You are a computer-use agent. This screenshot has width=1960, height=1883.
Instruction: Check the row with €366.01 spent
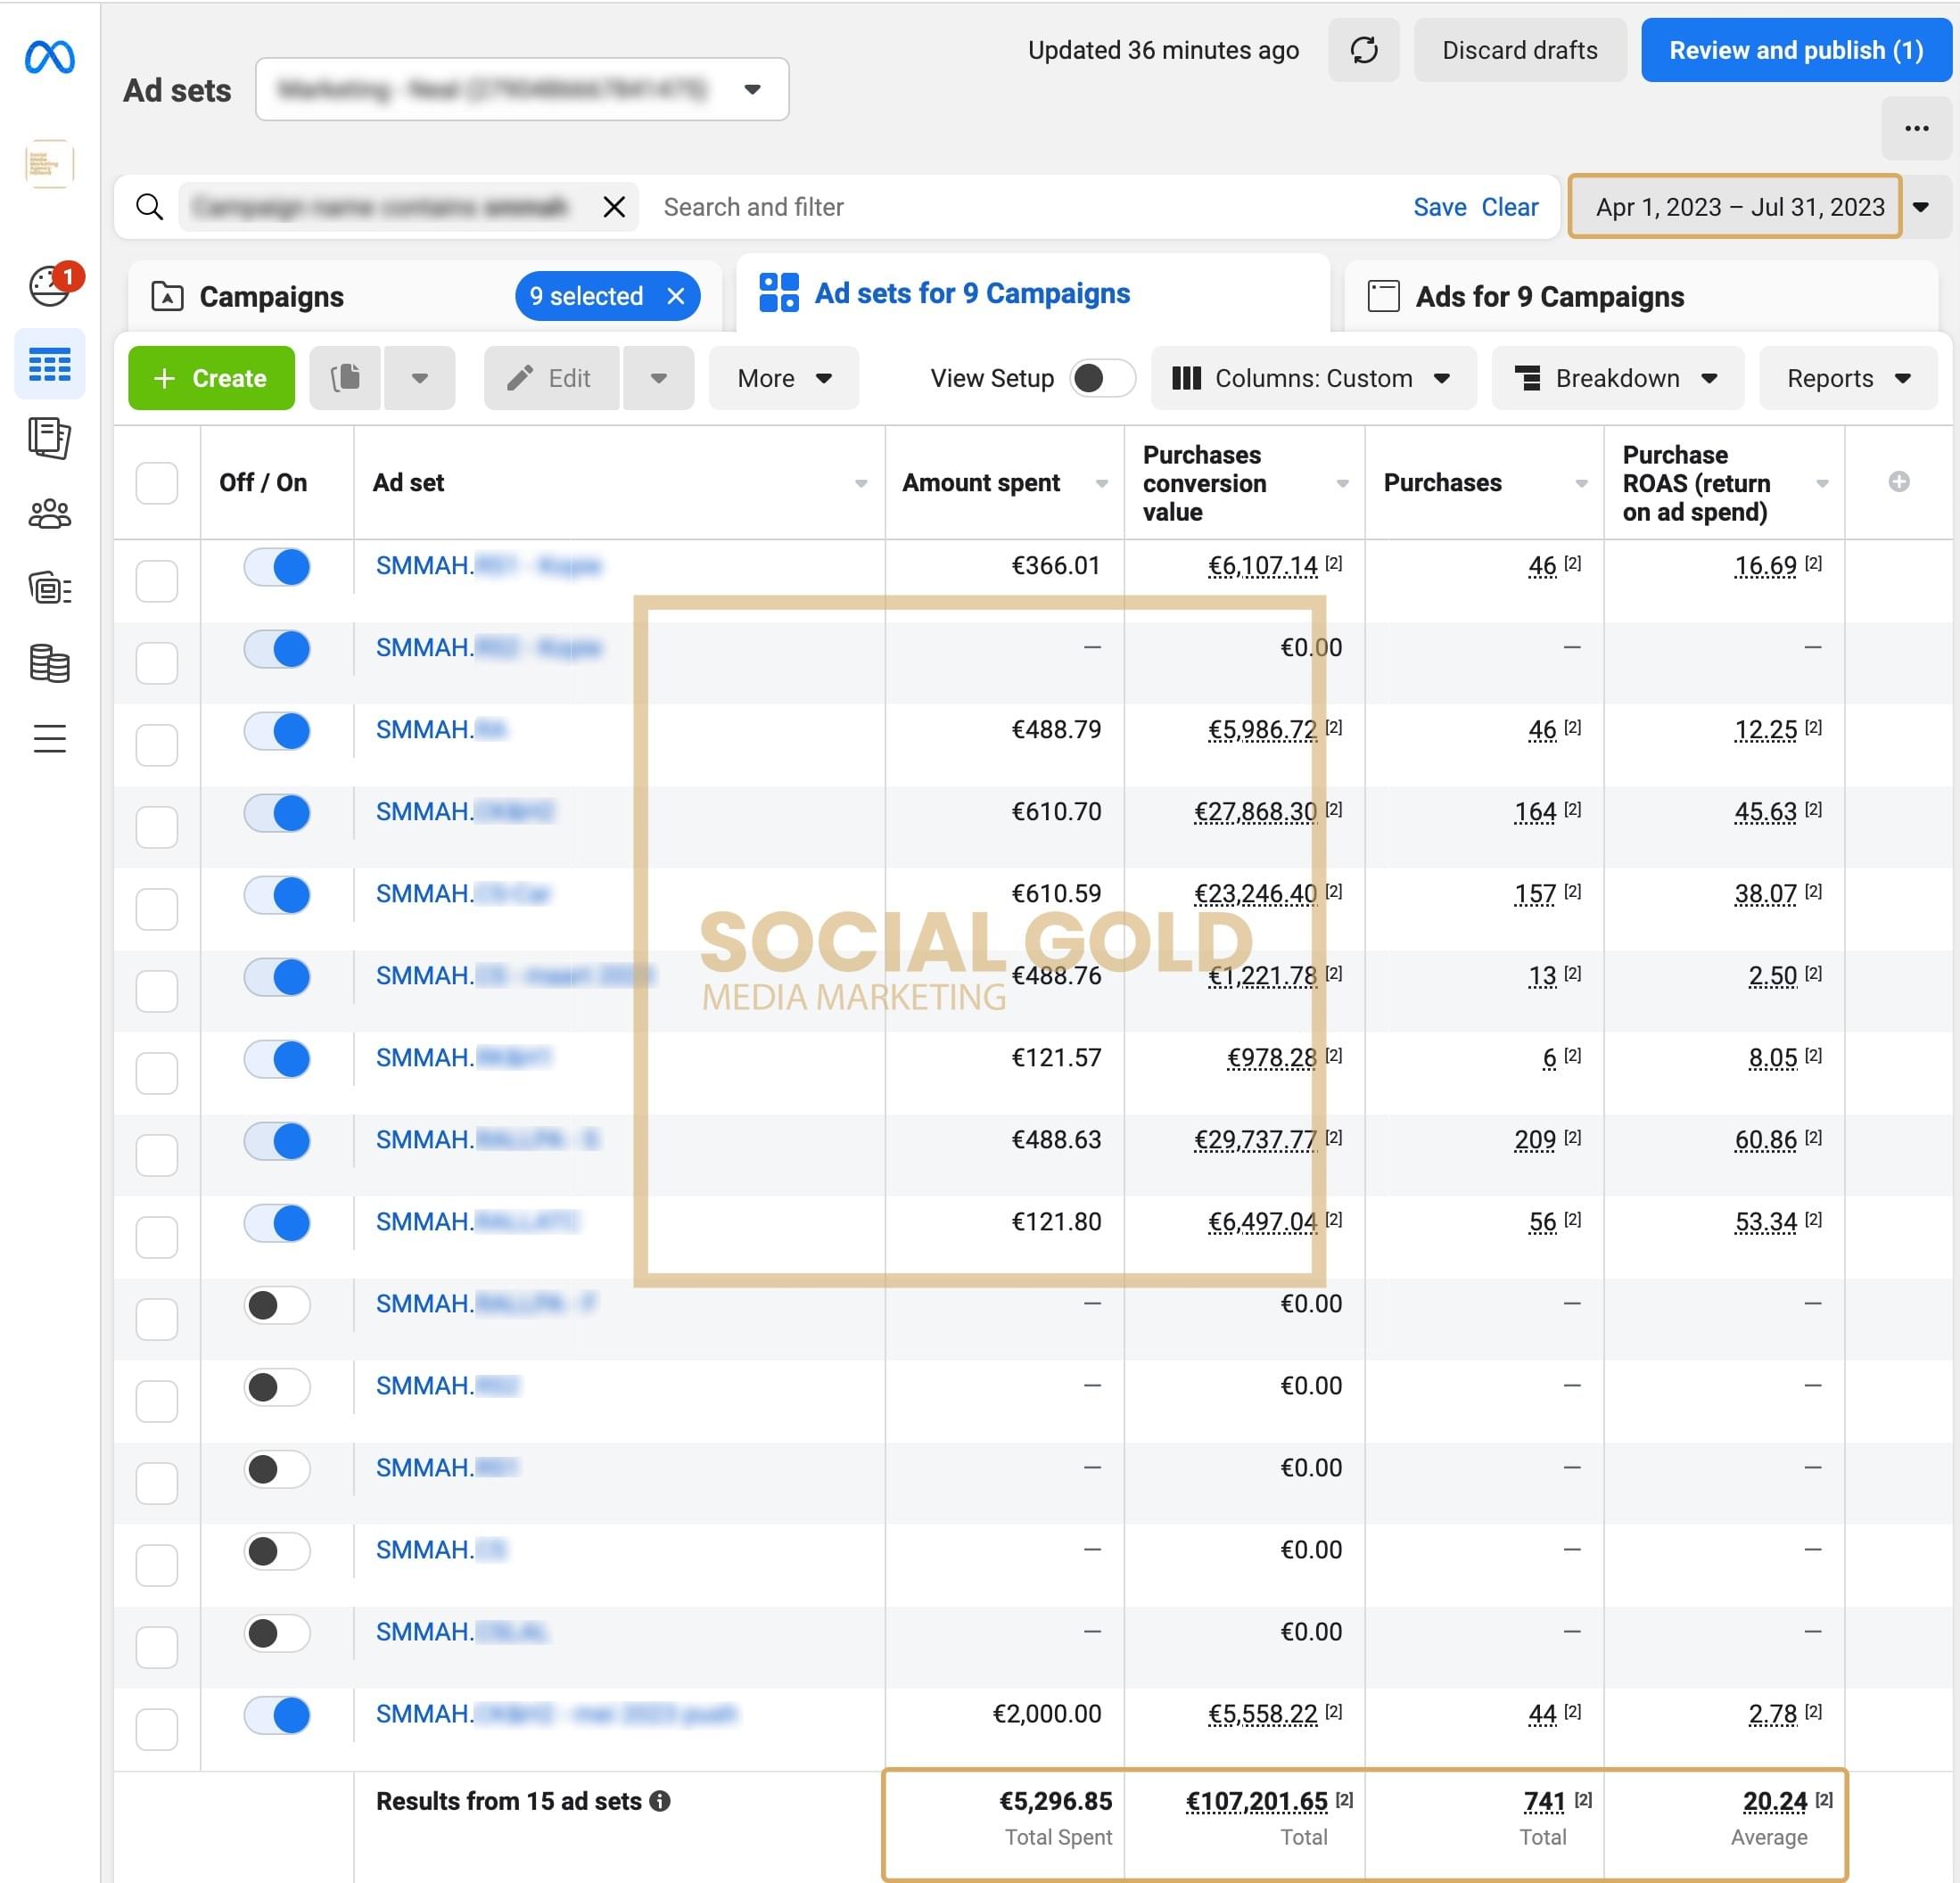coord(156,580)
